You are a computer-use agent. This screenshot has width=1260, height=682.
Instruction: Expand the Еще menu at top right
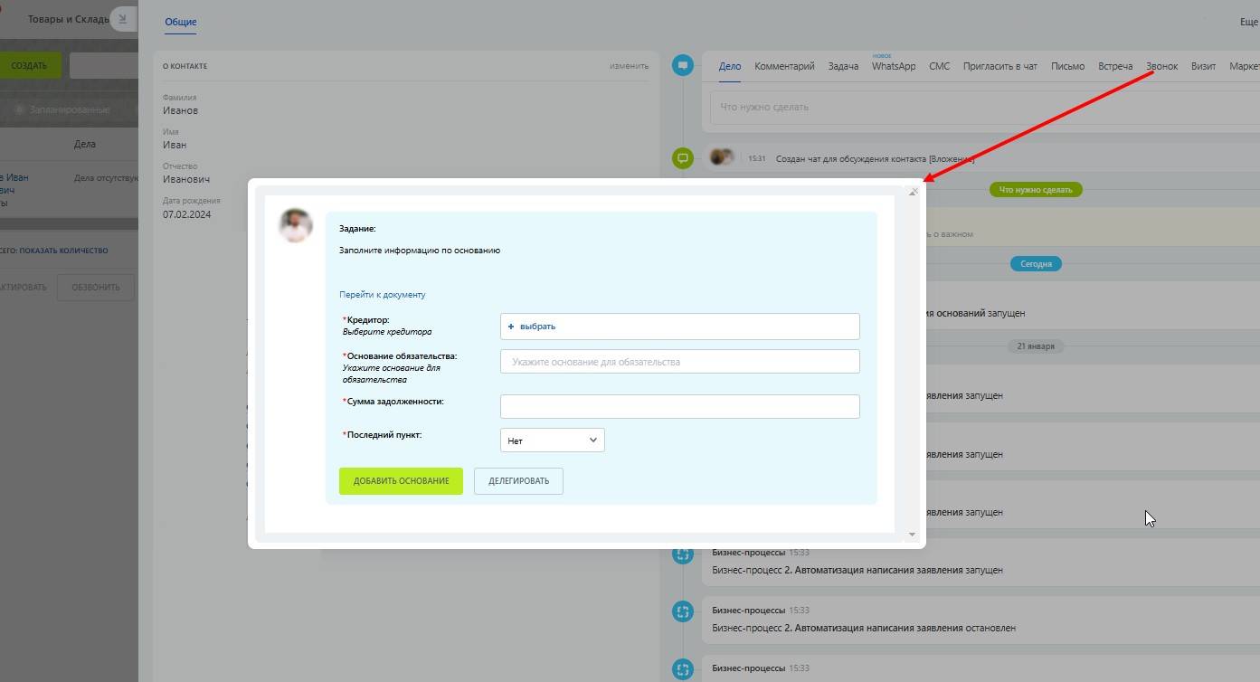[x=1248, y=23]
